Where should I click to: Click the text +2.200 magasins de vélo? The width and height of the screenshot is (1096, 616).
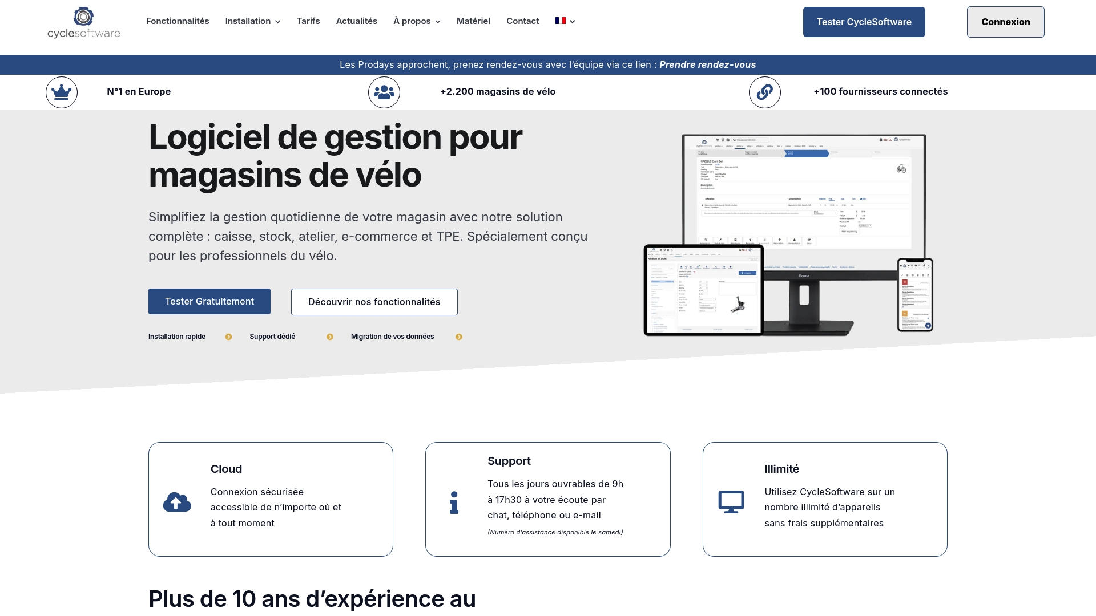coord(498,91)
